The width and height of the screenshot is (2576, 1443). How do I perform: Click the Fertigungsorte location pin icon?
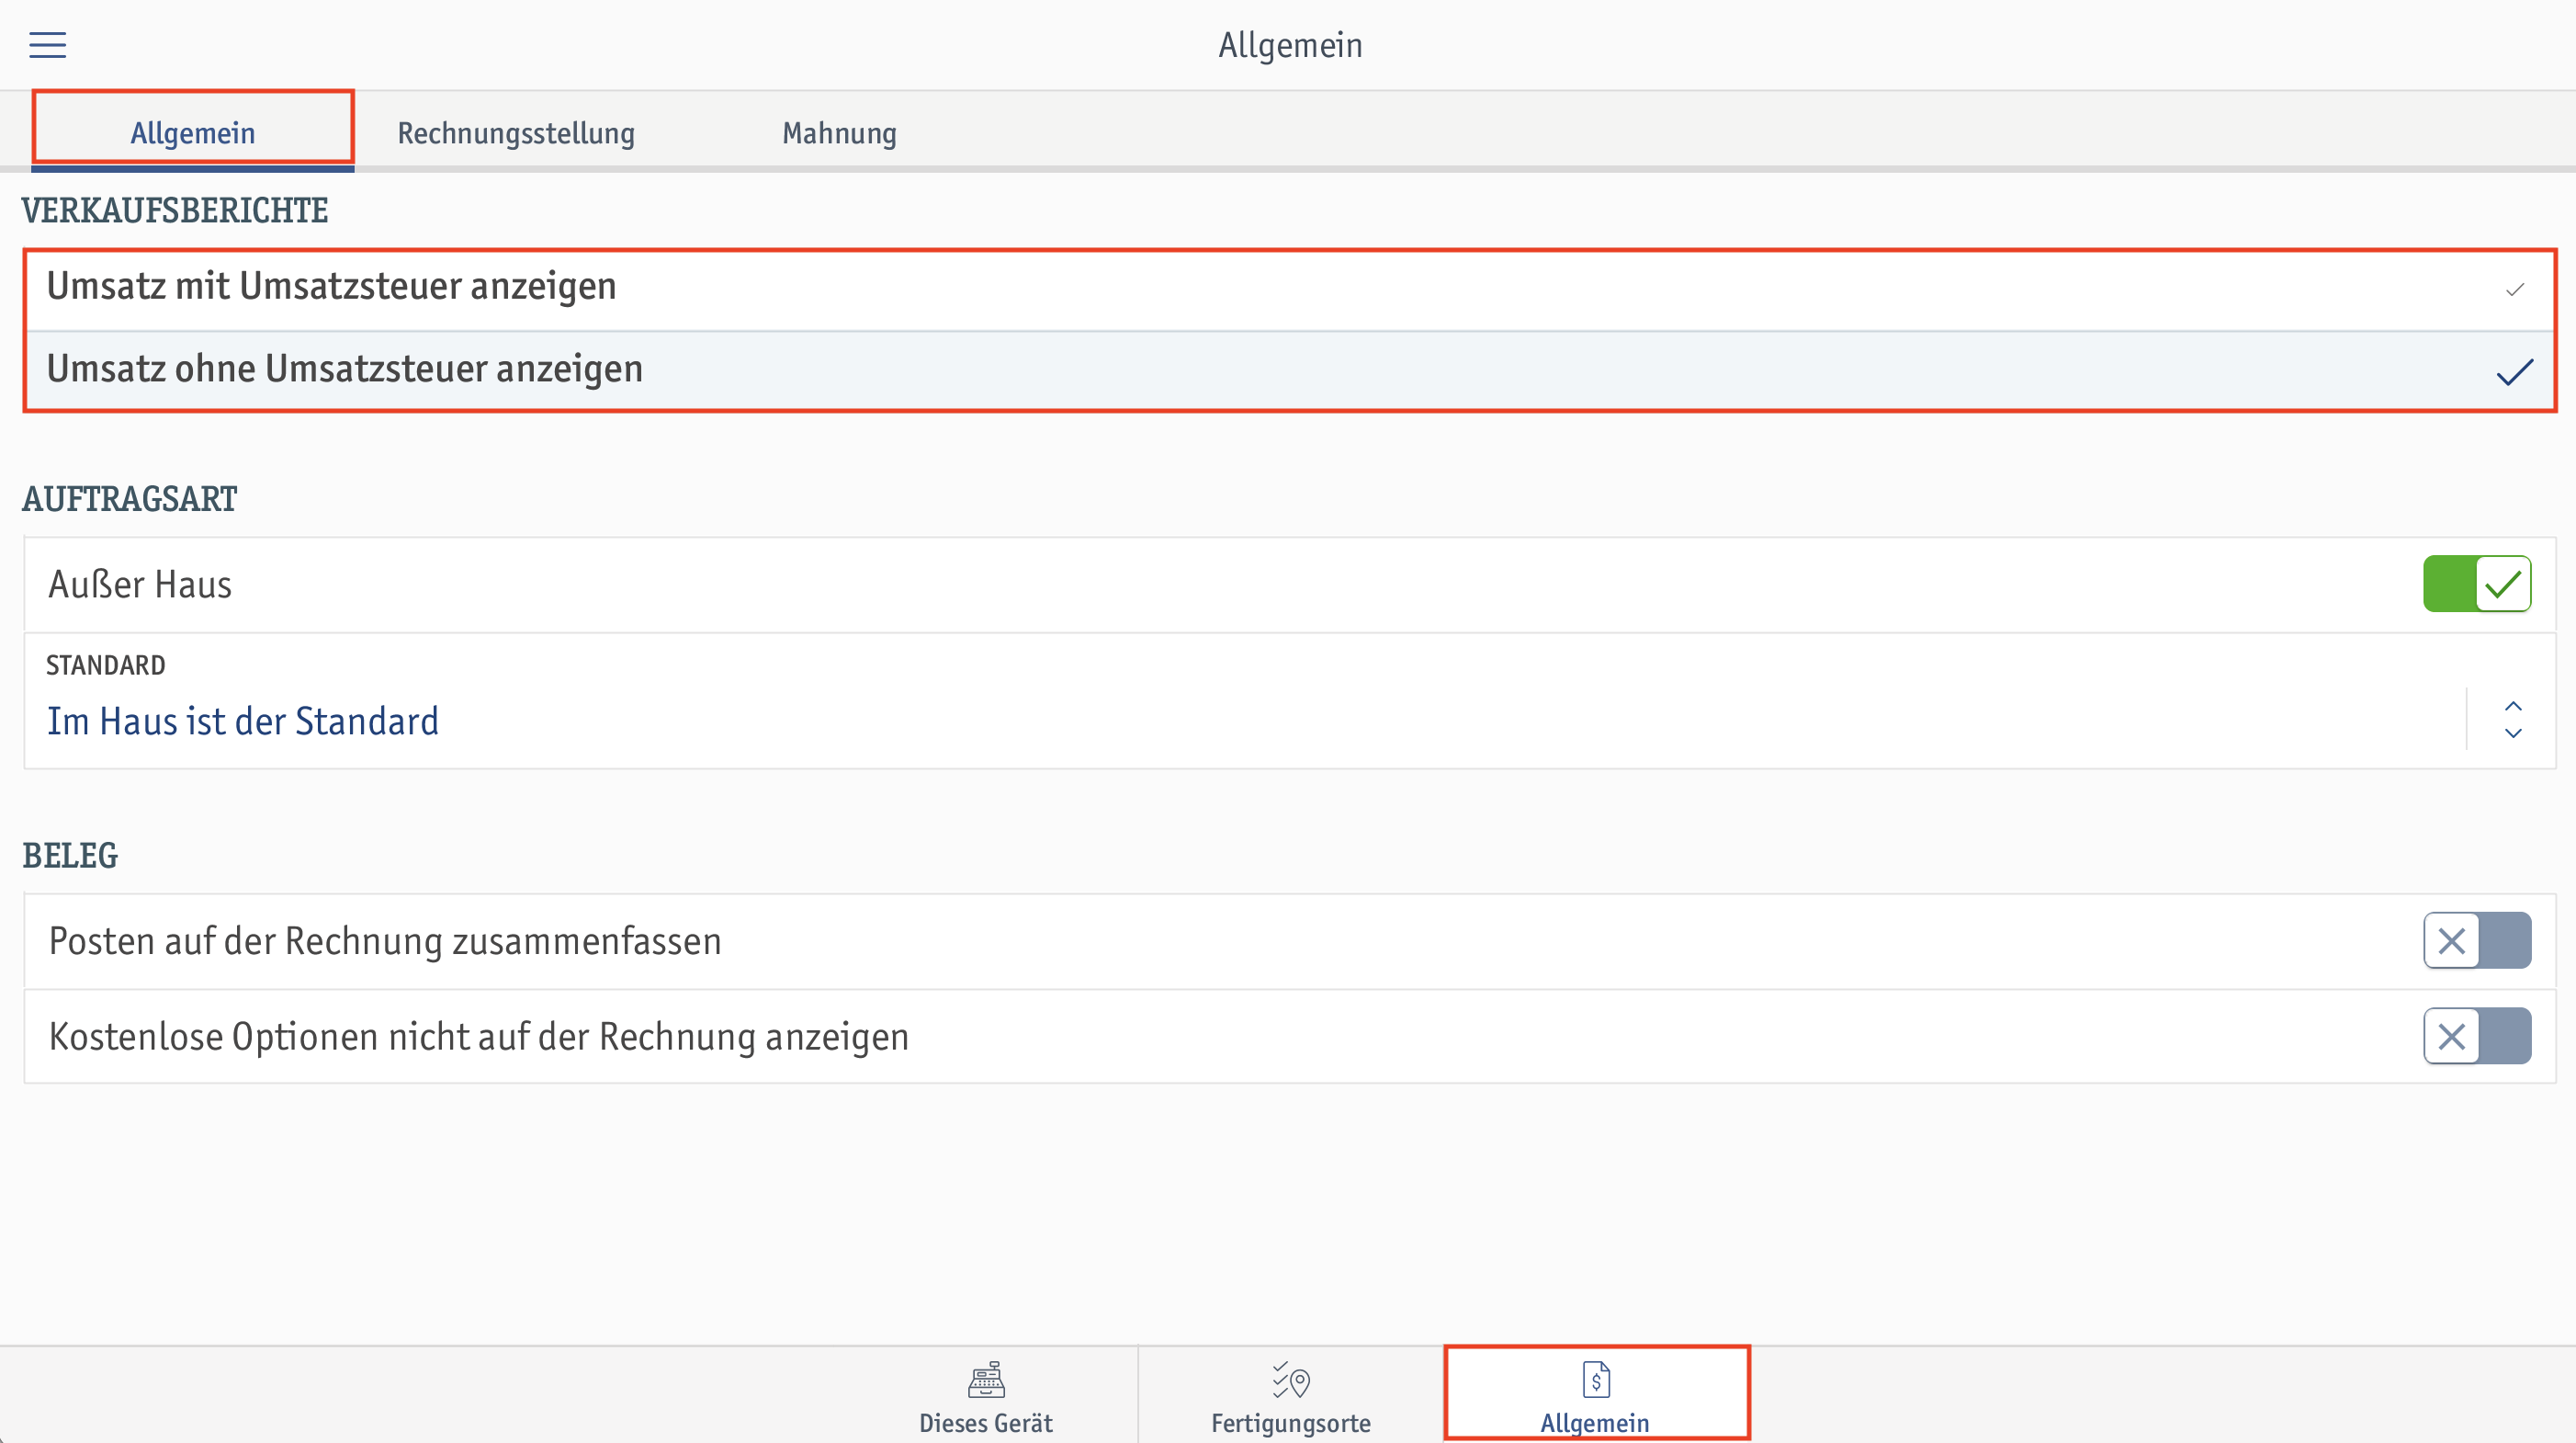(x=1290, y=1379)
